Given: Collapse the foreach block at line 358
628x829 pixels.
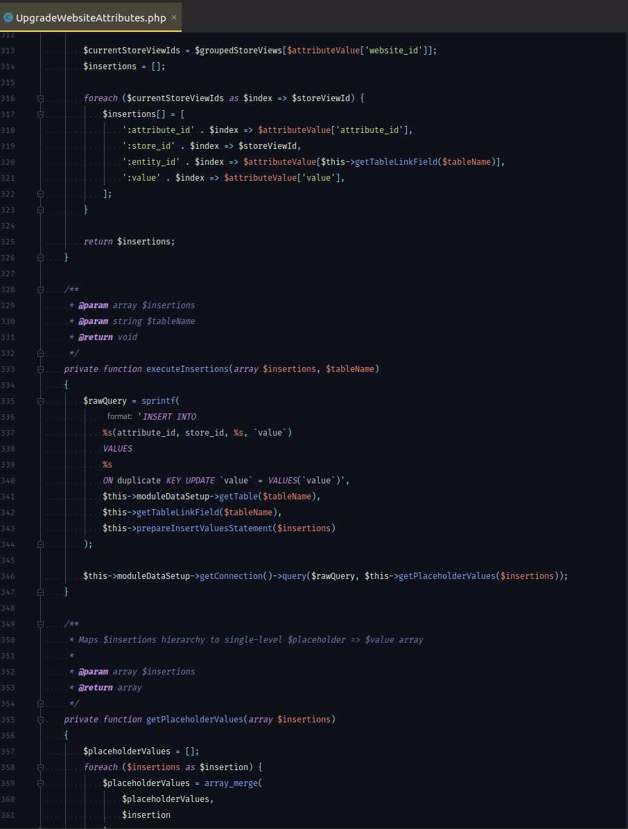Looking at the screenshot, I should 40,767.
